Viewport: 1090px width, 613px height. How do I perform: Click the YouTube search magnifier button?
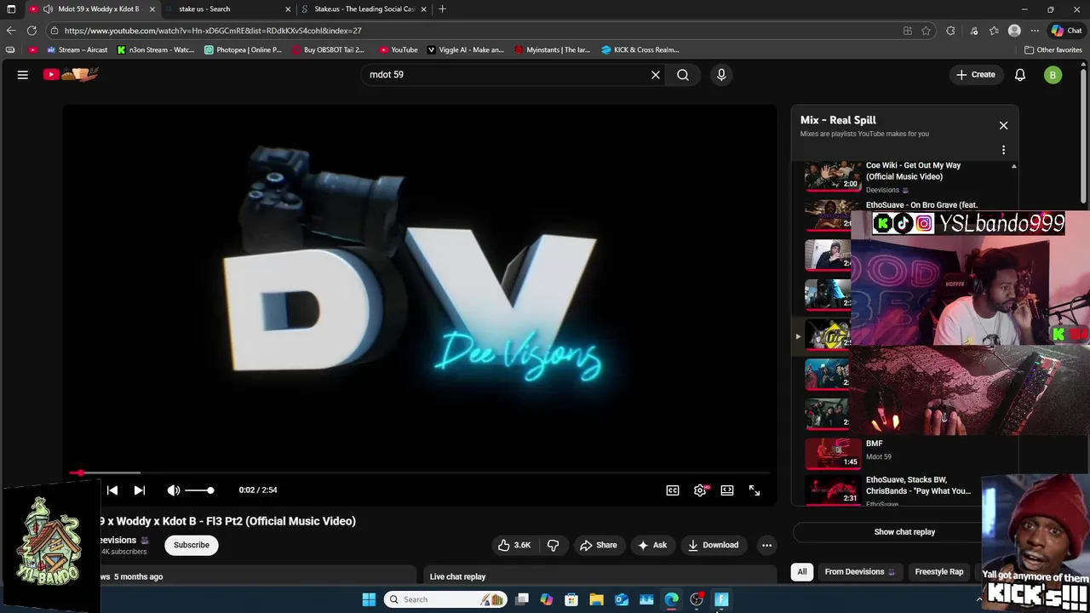pos(683,75)
